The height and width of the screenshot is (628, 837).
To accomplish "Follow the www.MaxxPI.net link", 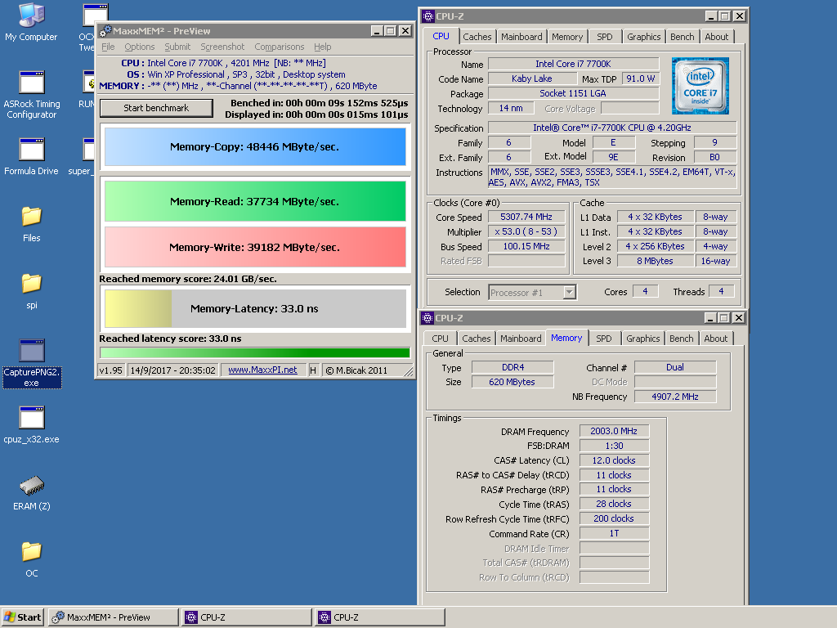I will [x=262, y=370].
